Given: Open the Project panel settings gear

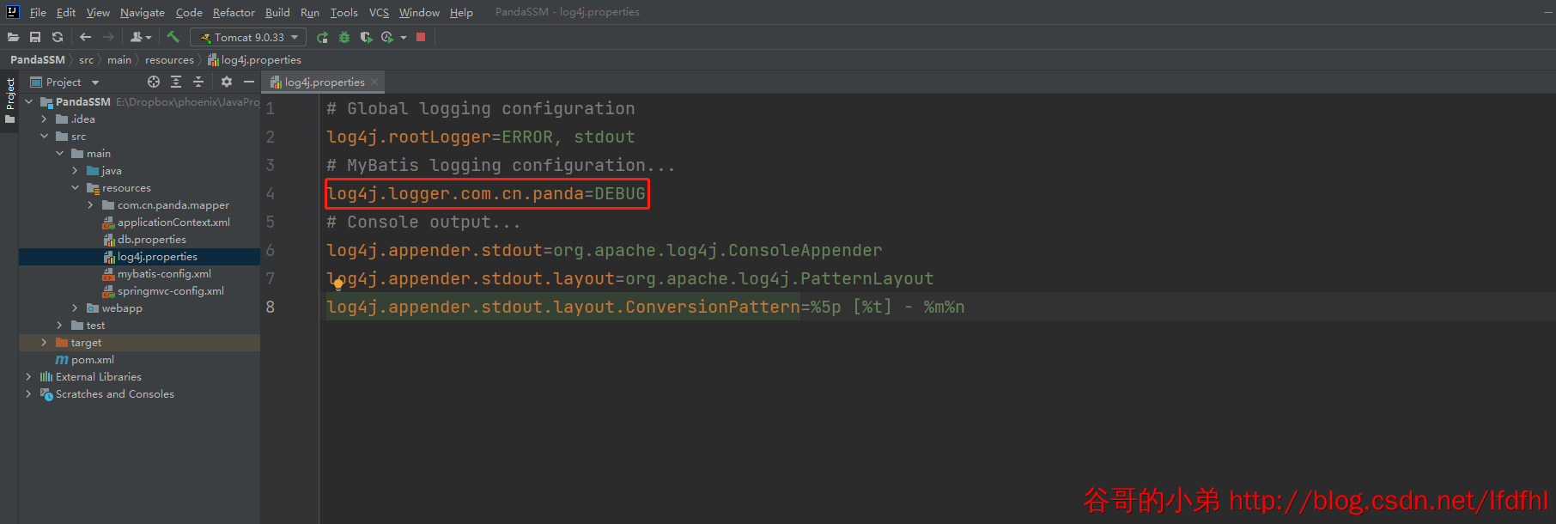Looking at the screenshot, I should click(x=227, y=82).
